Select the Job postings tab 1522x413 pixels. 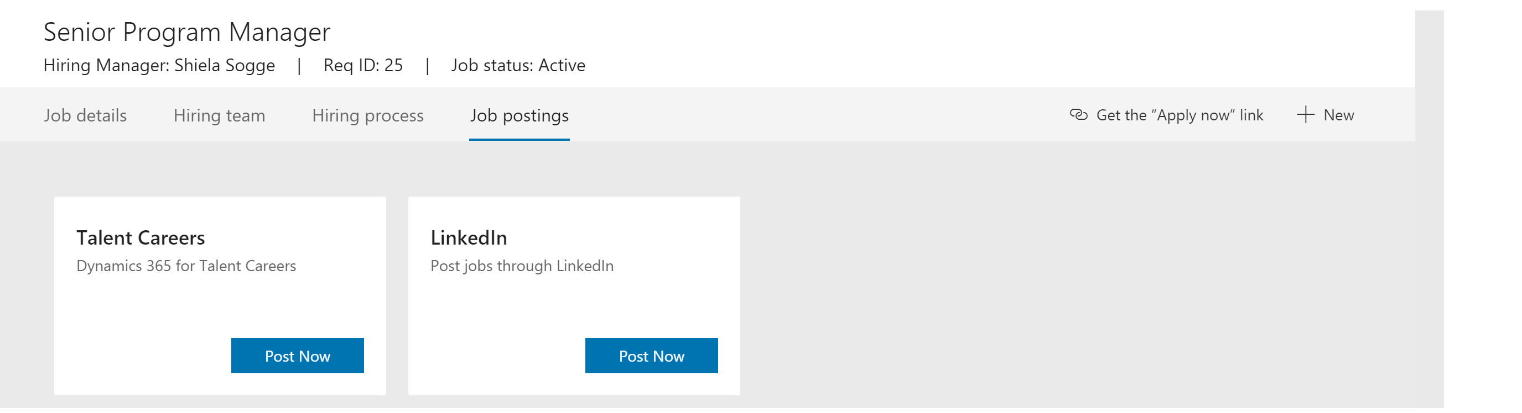click(x=520, y=115)
